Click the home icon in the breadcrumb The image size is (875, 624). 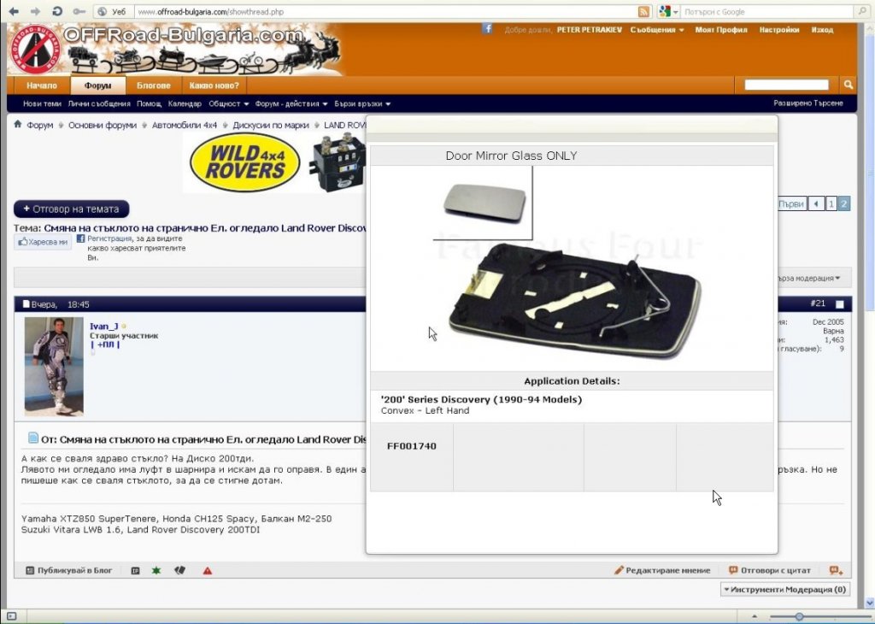pos(18,124)
